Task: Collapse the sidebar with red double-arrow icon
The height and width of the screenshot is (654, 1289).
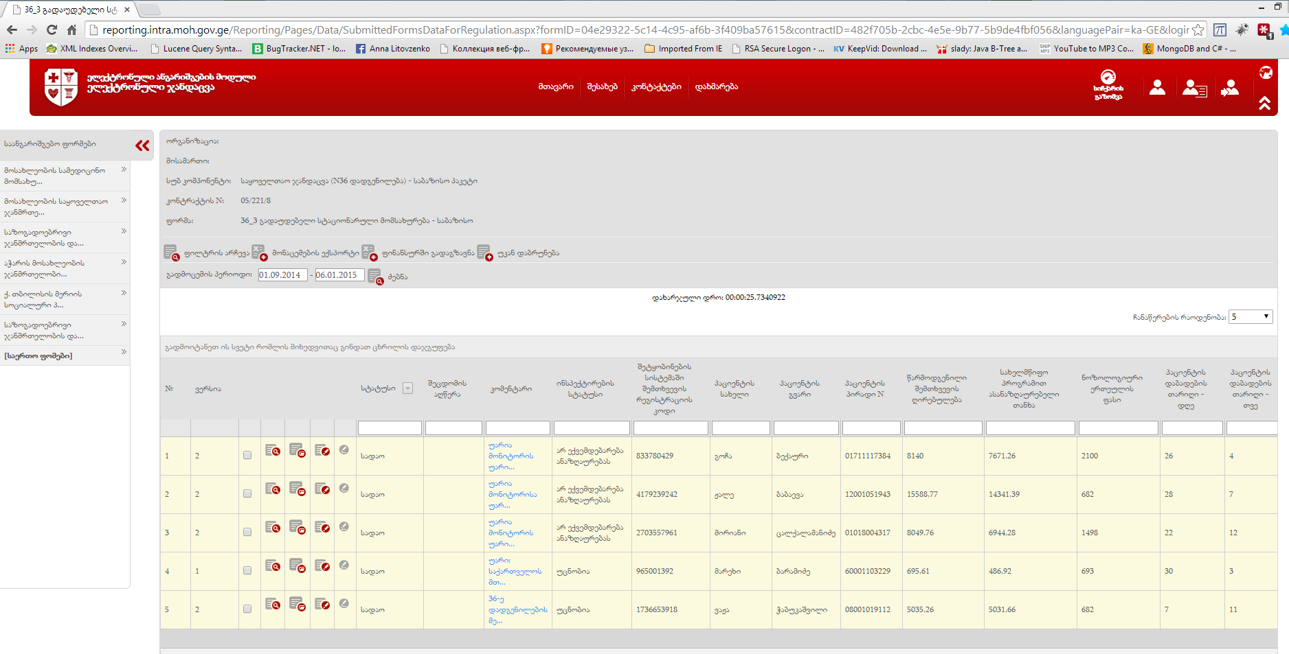Action: click(x=142, y=145)
